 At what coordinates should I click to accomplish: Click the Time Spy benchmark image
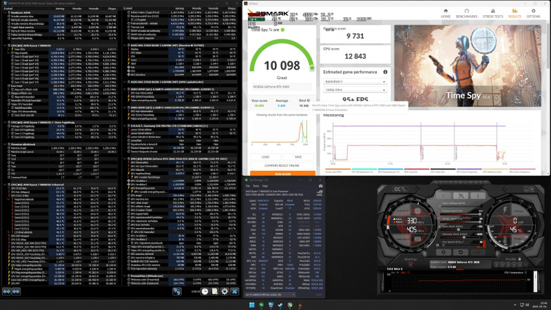(468, 65)
